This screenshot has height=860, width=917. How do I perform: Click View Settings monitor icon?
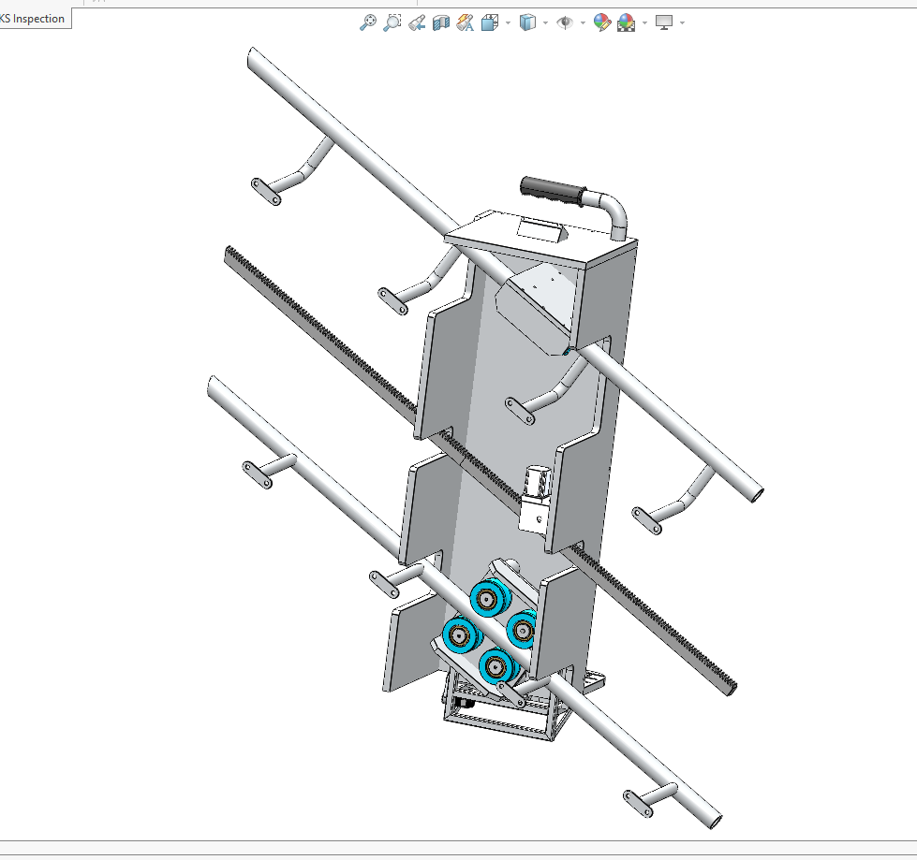(x=664, y=22)
